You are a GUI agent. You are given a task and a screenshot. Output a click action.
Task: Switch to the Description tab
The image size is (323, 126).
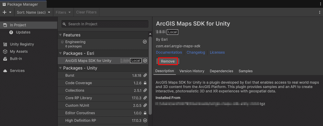pos(165,71)
